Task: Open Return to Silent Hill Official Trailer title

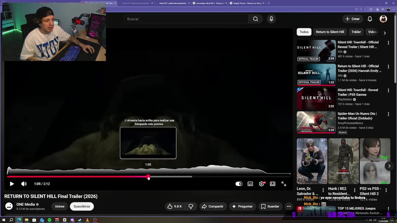Action: (359, 68)
